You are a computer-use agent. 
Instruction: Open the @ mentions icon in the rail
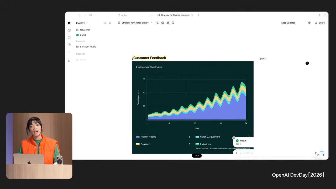(69, 45)
